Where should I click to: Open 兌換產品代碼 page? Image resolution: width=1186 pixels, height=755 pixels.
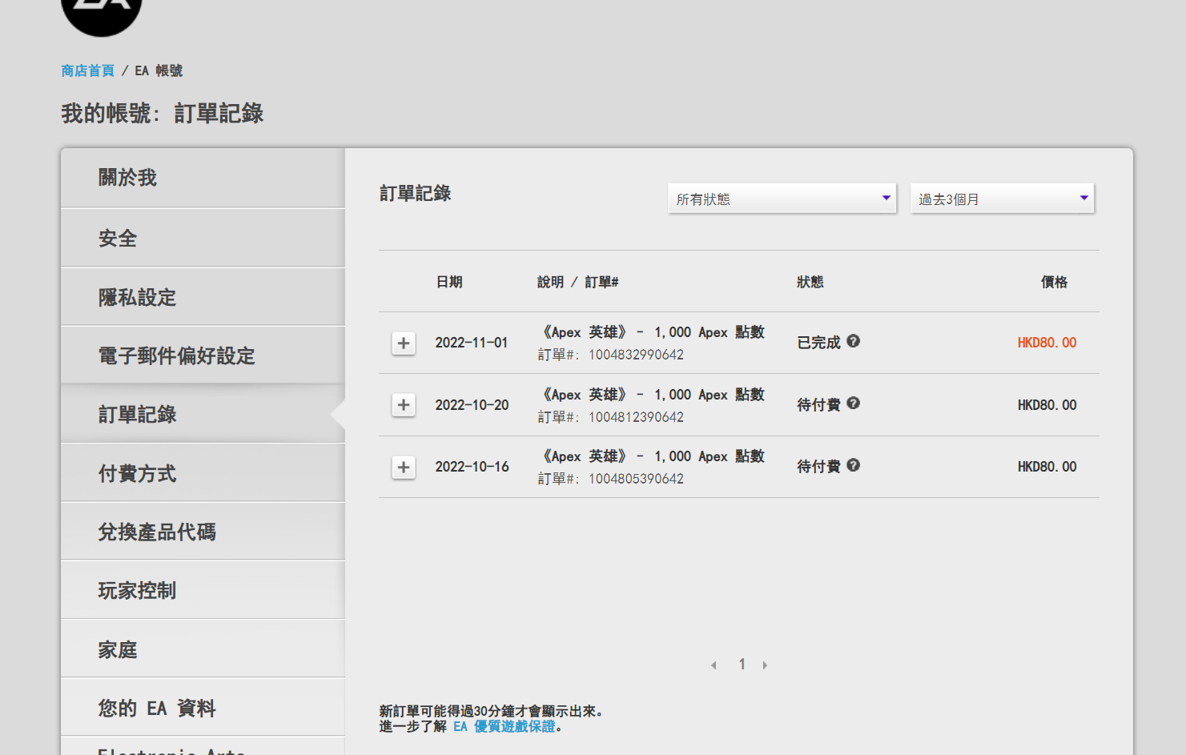tap(203, 532)
